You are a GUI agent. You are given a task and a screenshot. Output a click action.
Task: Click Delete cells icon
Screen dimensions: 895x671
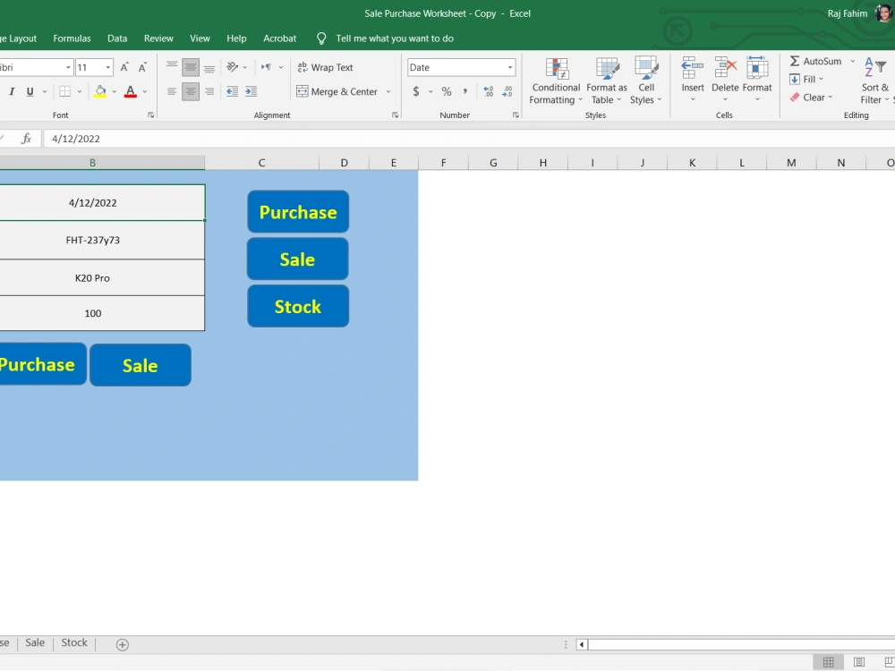(725, 67)
